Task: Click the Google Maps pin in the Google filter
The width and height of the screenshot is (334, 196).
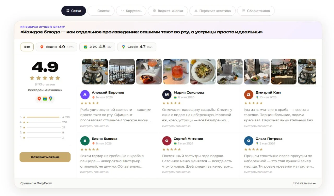Action: (123, 47)
